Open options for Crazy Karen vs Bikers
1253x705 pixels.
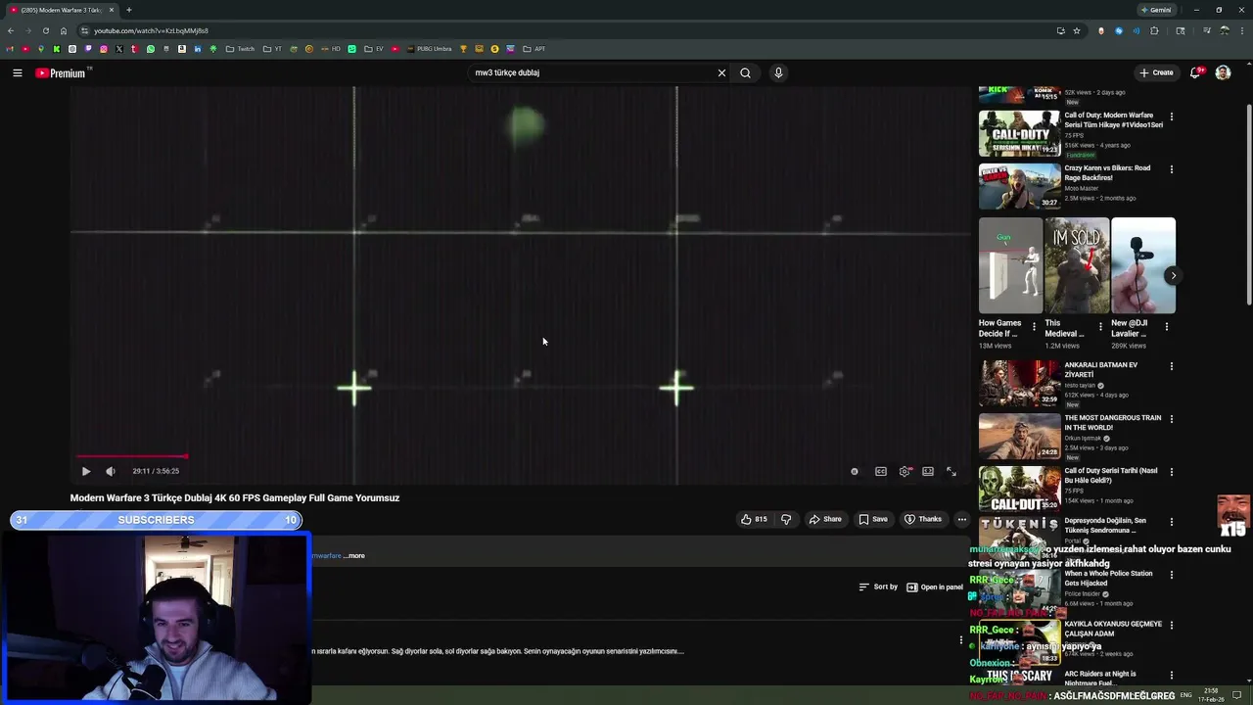pyautogui.click(x=1172, y=170)
